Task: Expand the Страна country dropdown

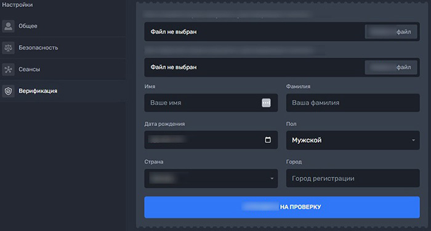Action: [211, 179]
